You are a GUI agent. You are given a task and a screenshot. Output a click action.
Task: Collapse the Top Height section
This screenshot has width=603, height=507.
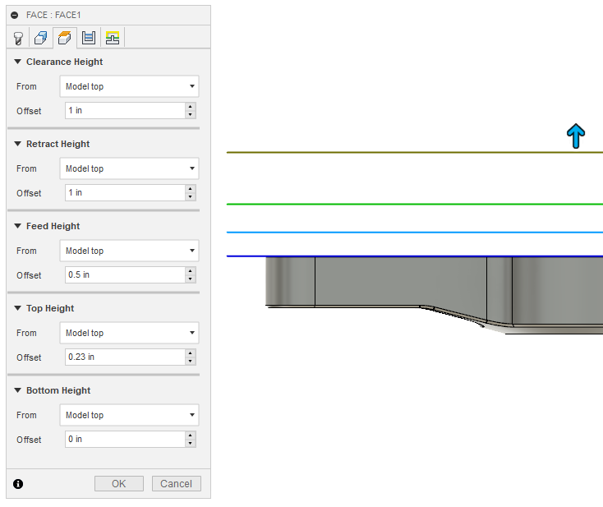(x=17, y=308)
